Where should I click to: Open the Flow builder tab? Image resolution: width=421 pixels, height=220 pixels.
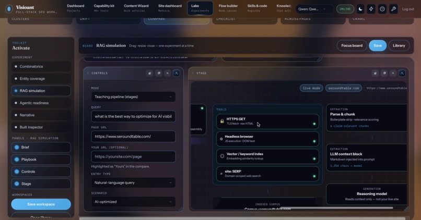pos(228,8)
